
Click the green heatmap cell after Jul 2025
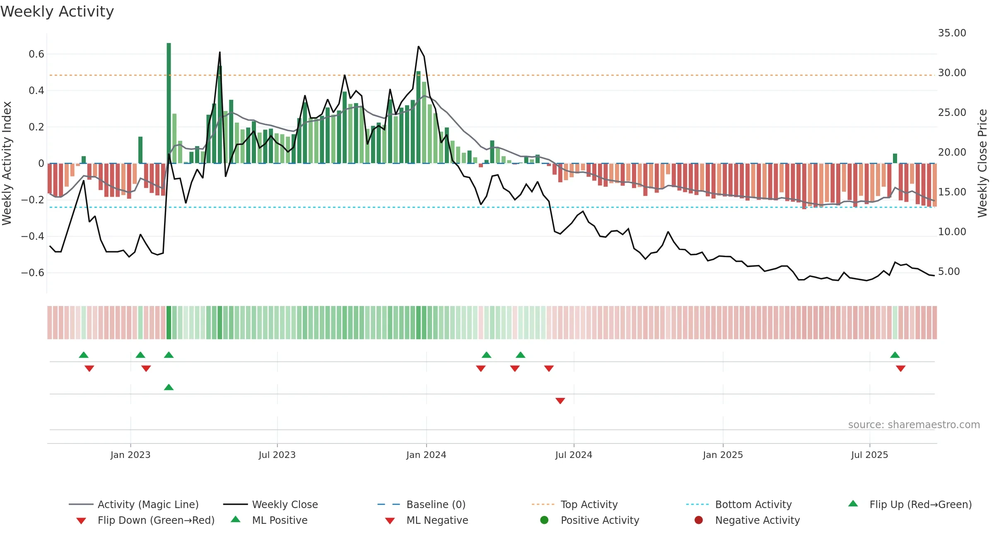(x=895, y=323)
